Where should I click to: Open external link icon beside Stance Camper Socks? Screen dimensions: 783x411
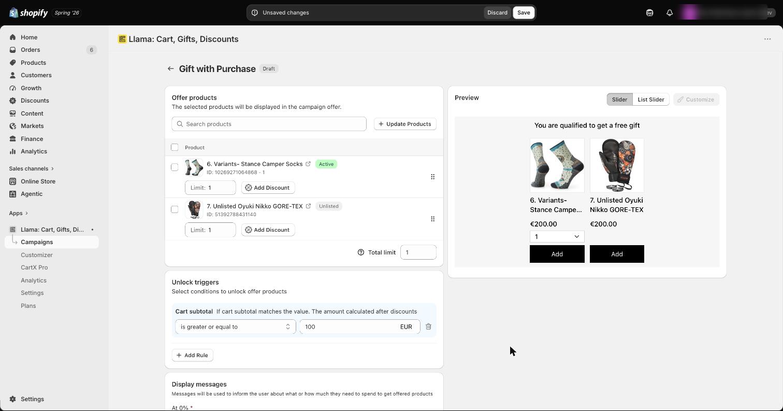[x=308, y=164]
